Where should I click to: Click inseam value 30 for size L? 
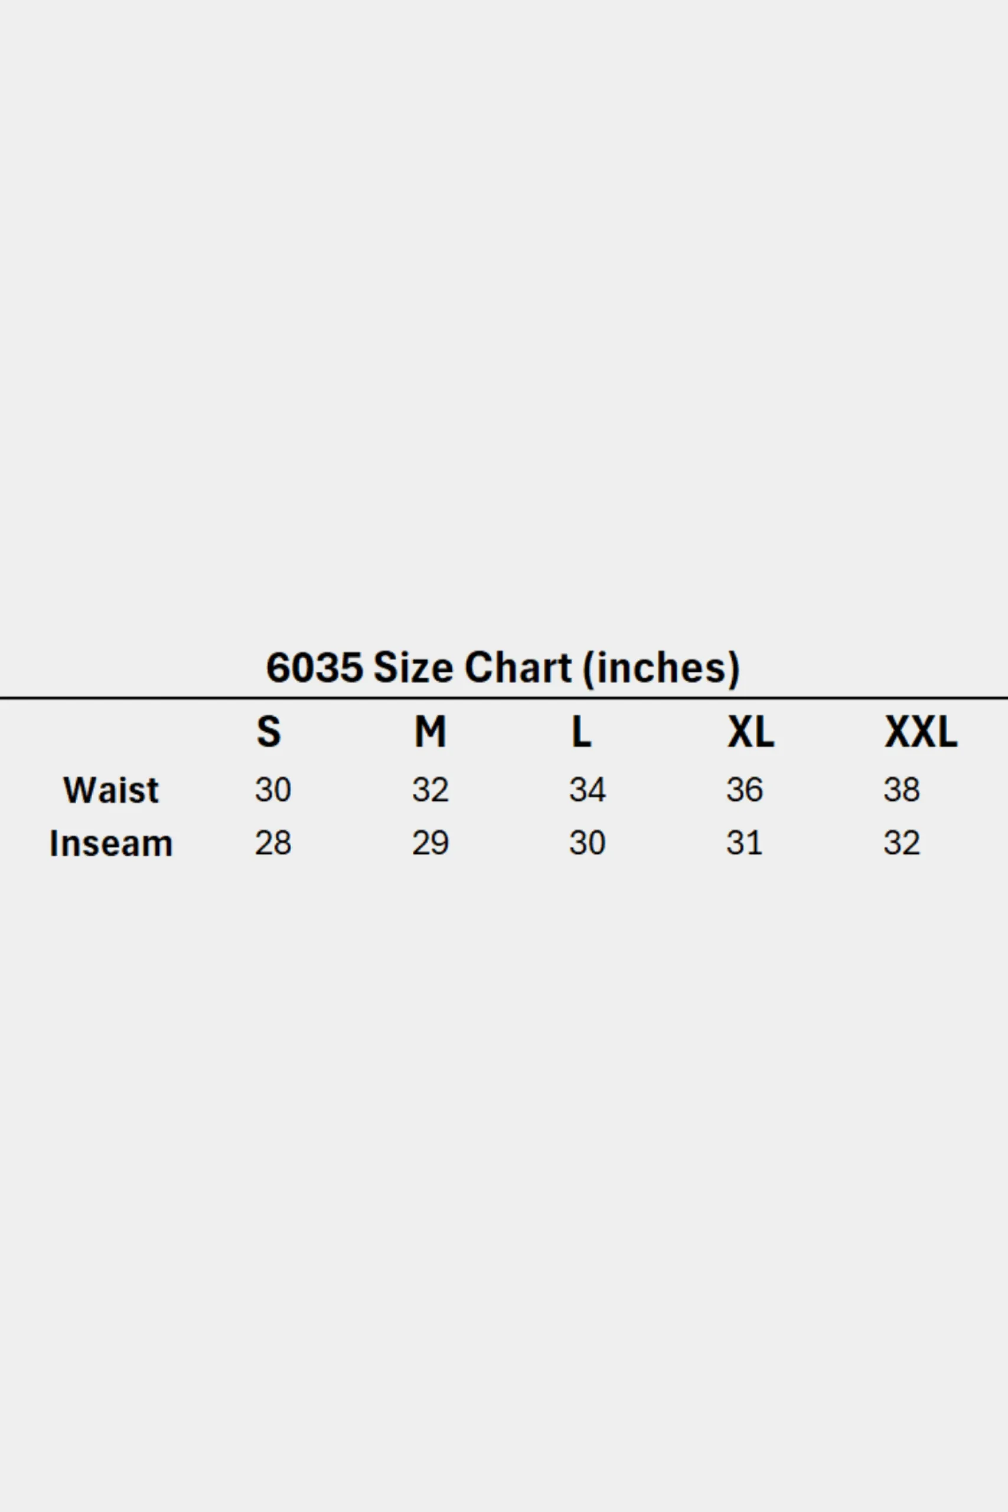pos(588,843)
